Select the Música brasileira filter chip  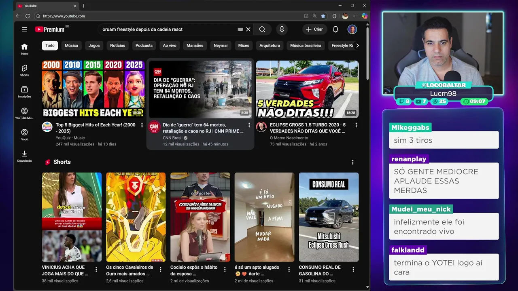pos(306,46)
